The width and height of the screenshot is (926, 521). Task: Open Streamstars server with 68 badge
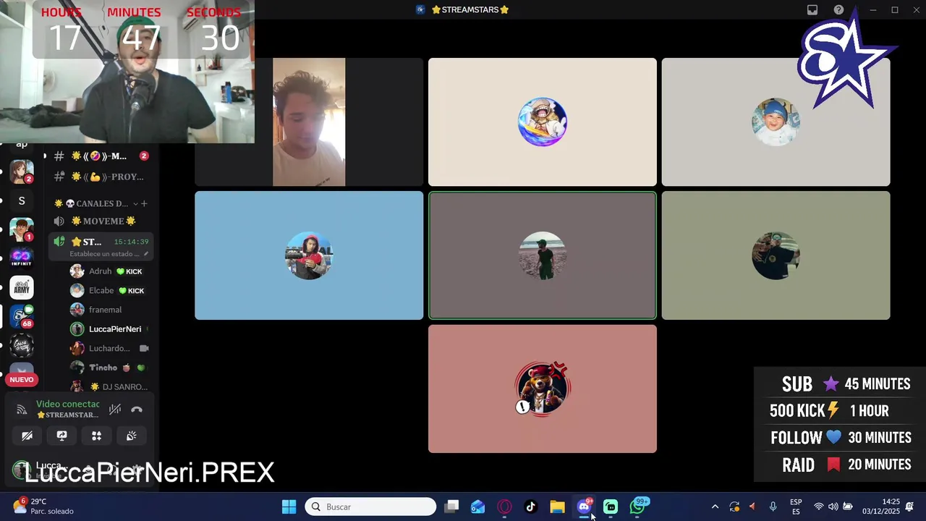tap(22, 316)
